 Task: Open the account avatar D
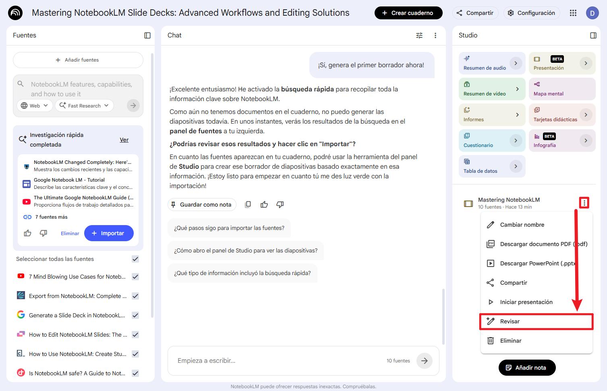(x=592, y=13)
